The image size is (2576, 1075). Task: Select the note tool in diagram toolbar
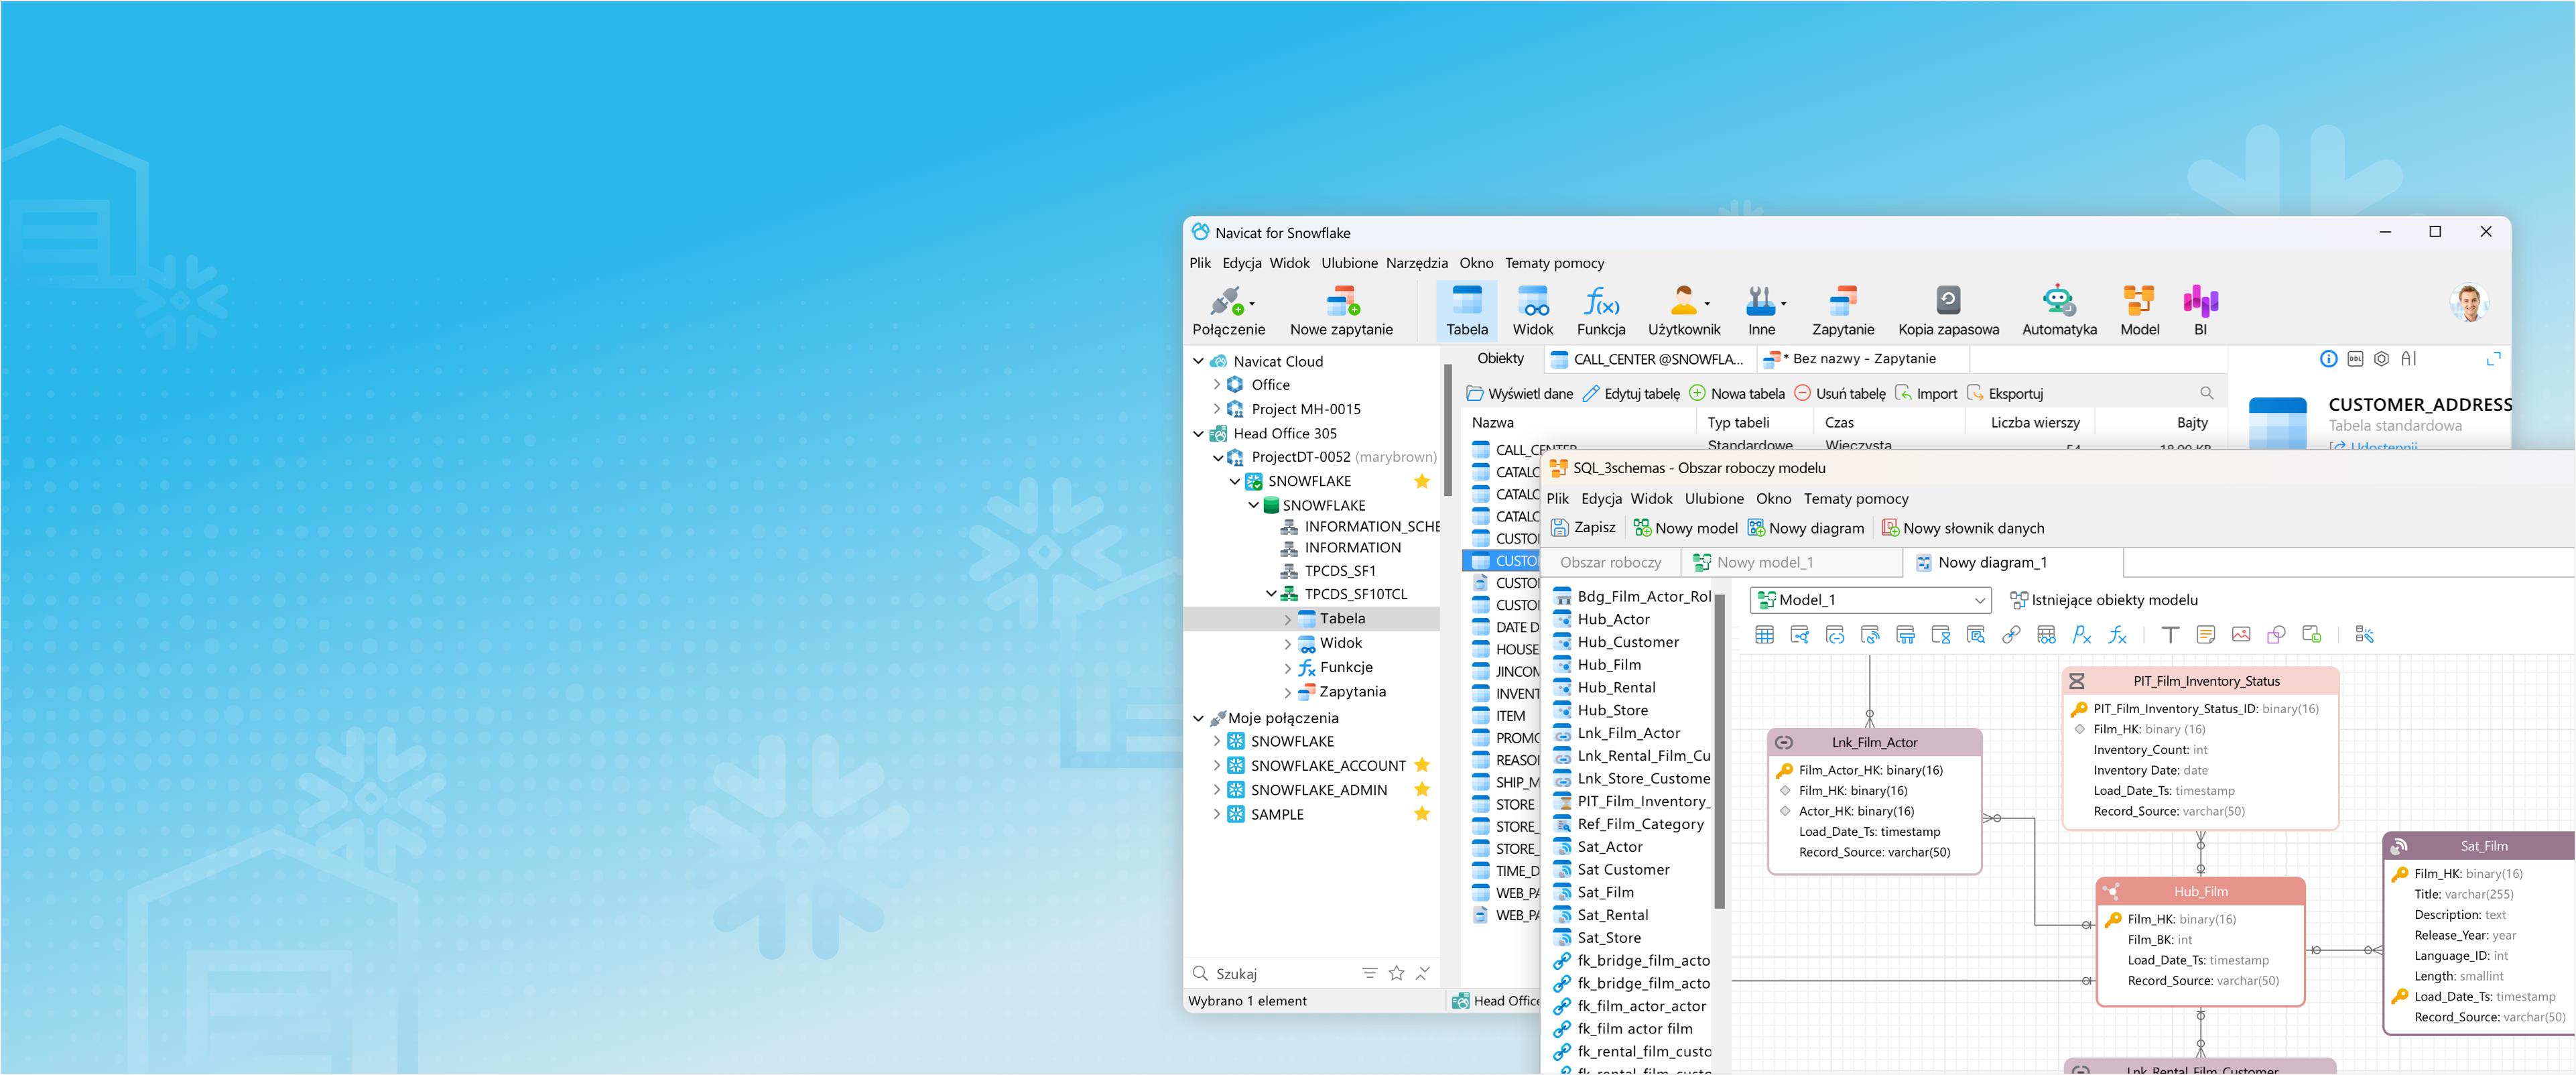(2205, 635)
